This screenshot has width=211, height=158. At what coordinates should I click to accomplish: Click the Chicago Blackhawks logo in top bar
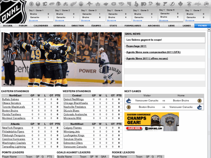59,4
